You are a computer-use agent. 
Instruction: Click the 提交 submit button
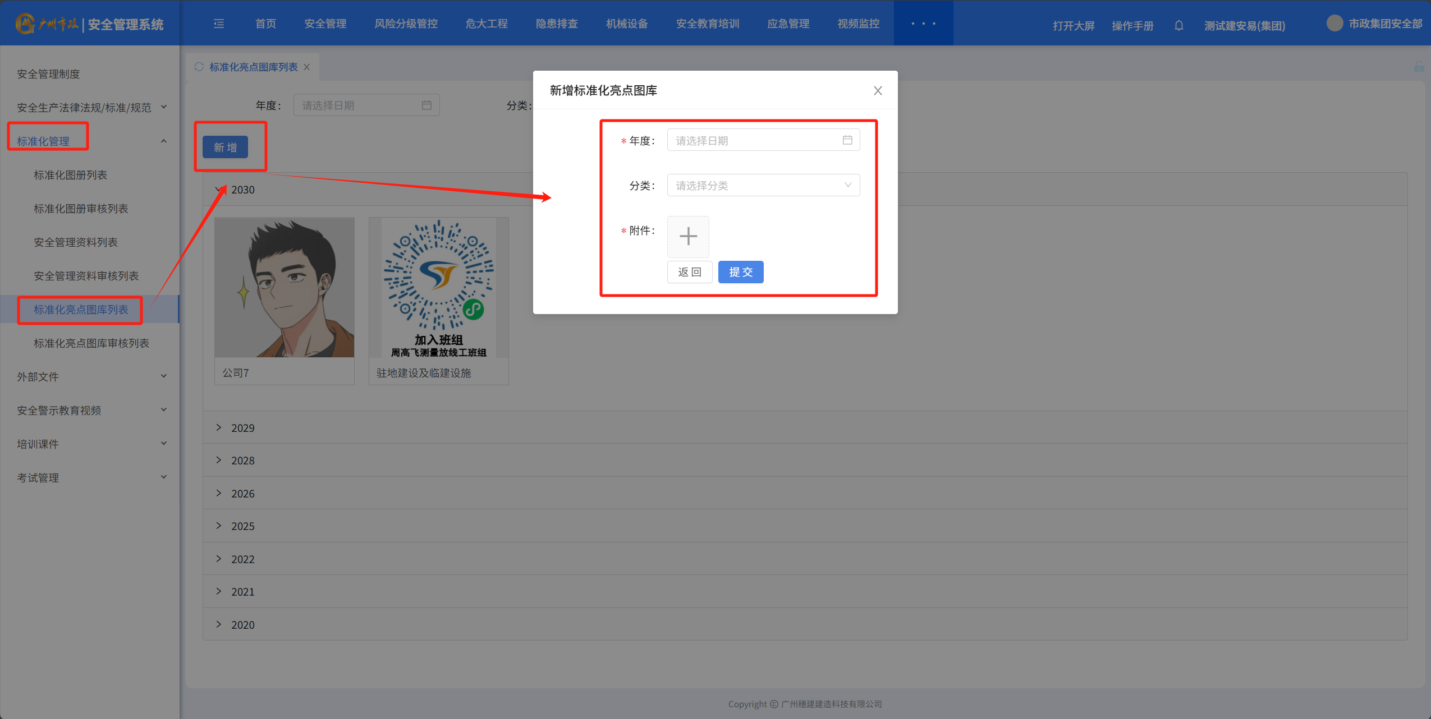point(740,272)
